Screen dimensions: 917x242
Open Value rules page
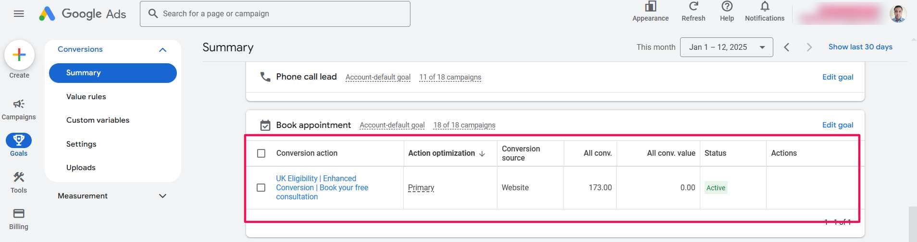point(86,96)
